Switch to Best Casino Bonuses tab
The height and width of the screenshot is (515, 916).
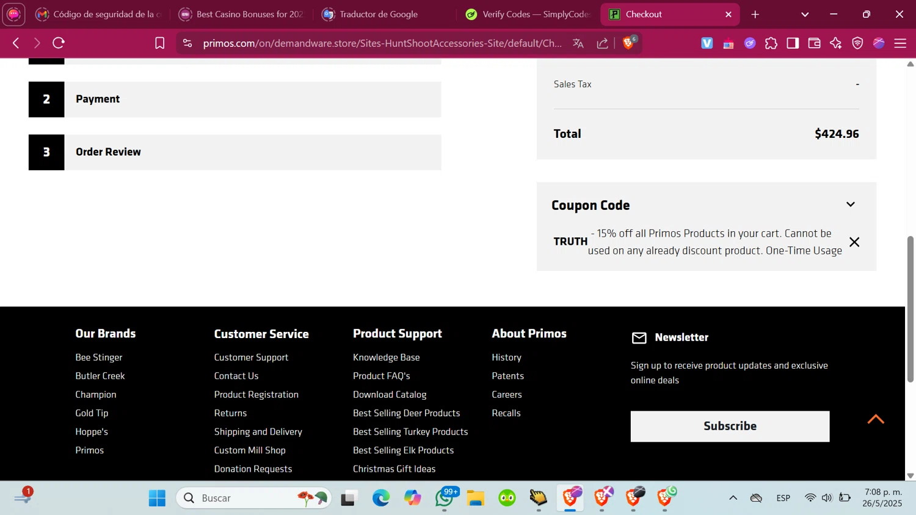click(242, 14)
